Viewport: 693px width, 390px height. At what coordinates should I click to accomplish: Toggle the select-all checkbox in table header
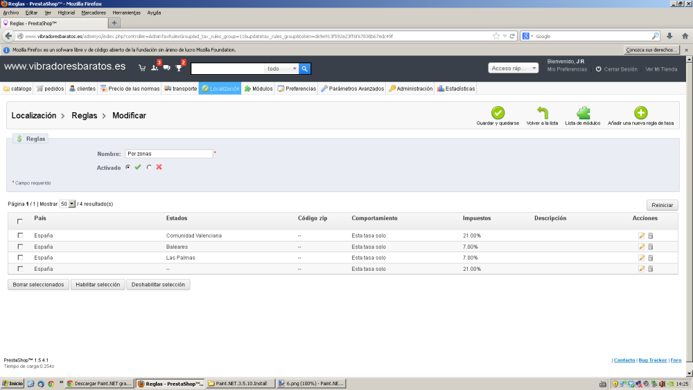[x=20, y=221]
